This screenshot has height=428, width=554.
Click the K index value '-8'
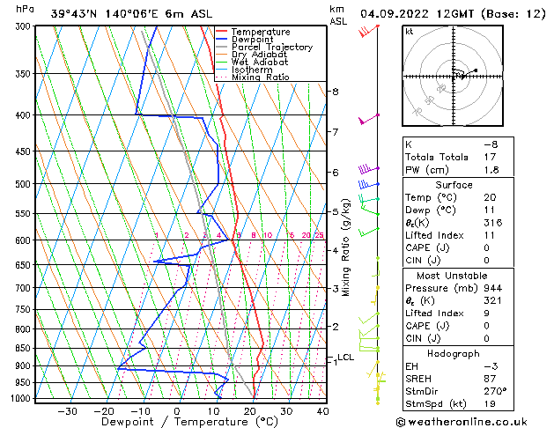click(x=491, y=144)
